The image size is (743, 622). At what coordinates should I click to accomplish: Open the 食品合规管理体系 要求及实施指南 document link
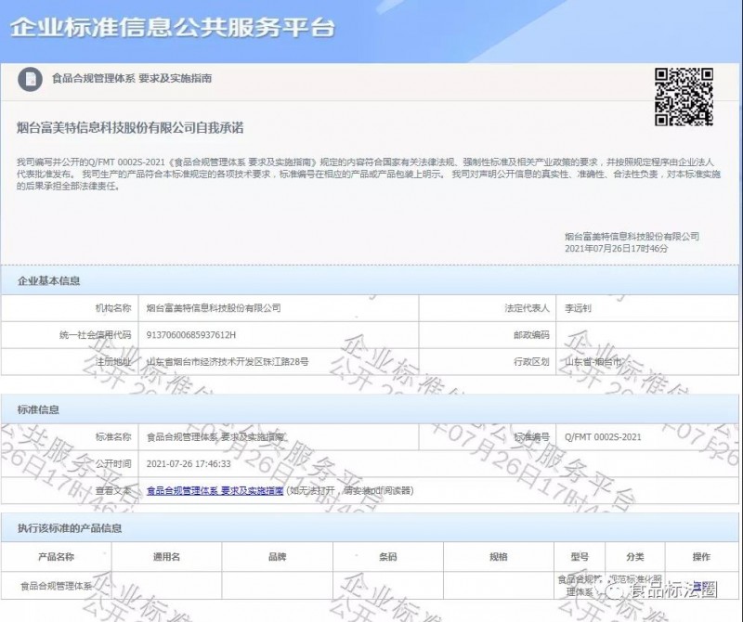(x=215, y=490)
